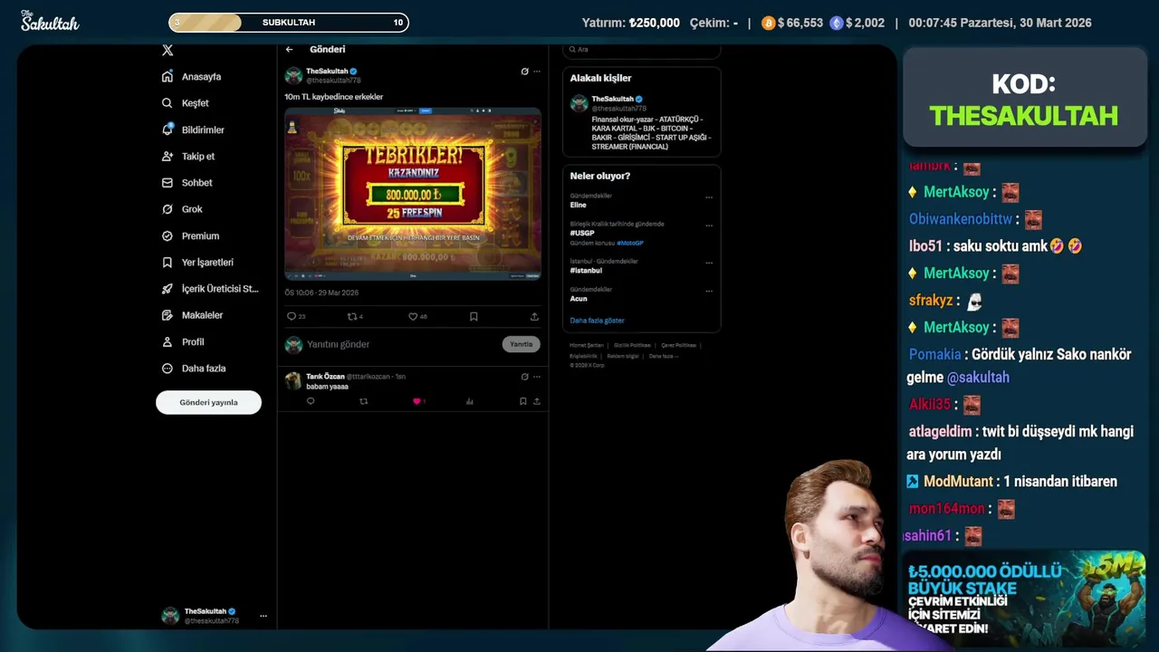Share Tarık Özcan's reply
This screenshot has width=1159, height=652.
tap(537, 401)
